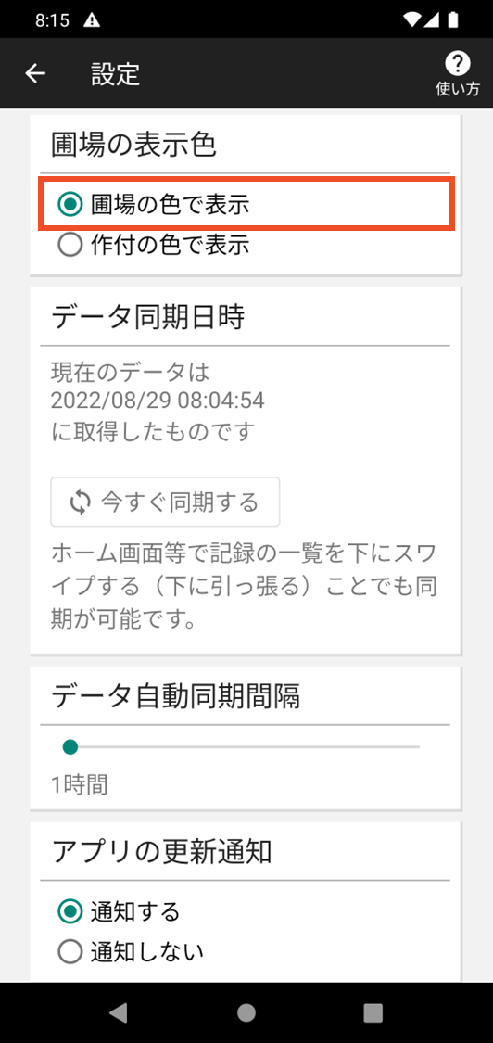Select 圃場の色で表示 radio option
The image size is (493, 1043).
[x=247, y=205]
